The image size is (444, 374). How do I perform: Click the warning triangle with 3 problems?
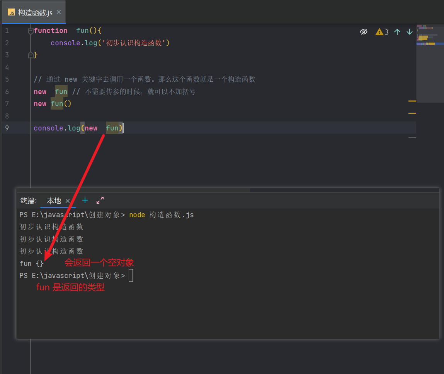(x=382, y=32)
